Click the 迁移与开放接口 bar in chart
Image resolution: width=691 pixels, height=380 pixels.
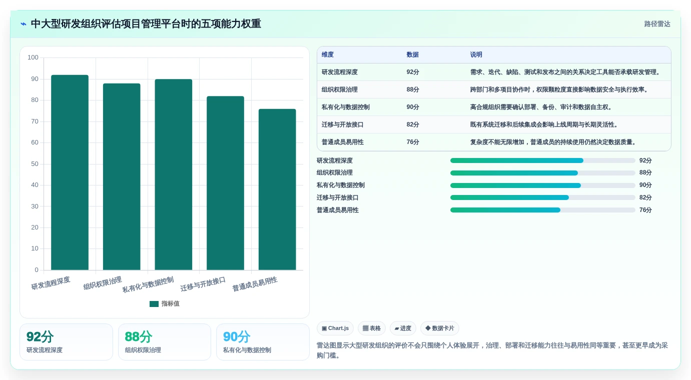click(x=225, y=183)
